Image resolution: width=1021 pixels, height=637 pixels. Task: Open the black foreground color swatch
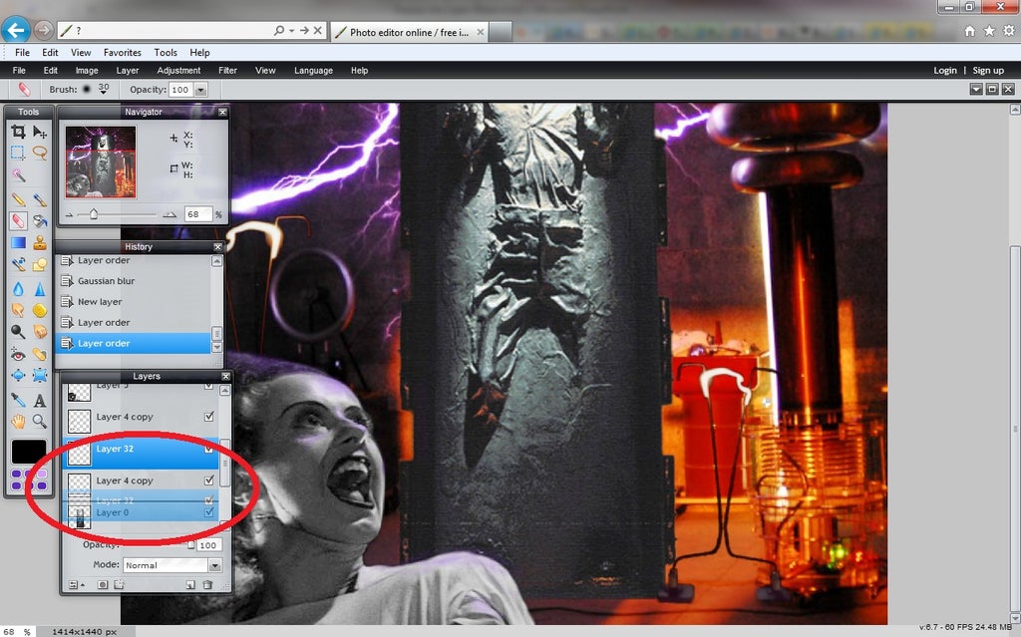(29, 452)
